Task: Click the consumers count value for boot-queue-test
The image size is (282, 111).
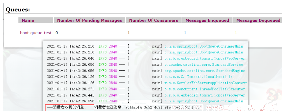Action: [x=128, y=33]
